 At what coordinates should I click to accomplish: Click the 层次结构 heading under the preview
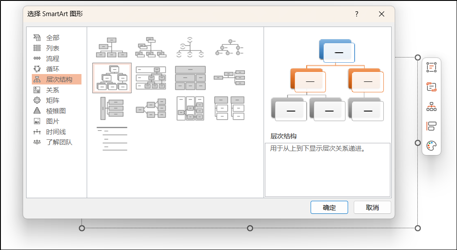(284, 136)
